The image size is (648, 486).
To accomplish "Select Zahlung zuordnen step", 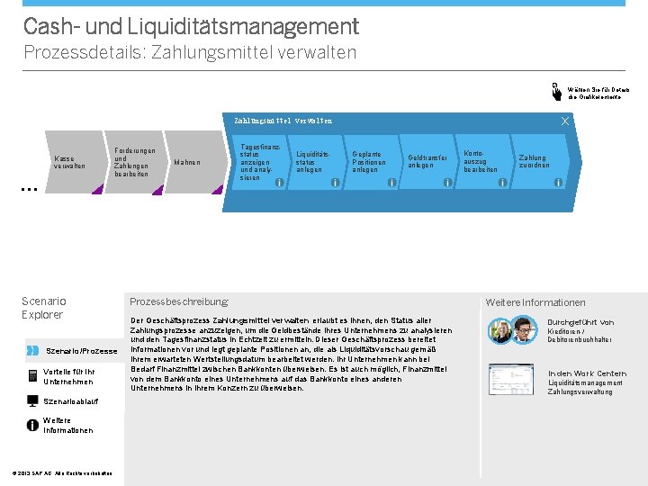I will tap(539, 162).
